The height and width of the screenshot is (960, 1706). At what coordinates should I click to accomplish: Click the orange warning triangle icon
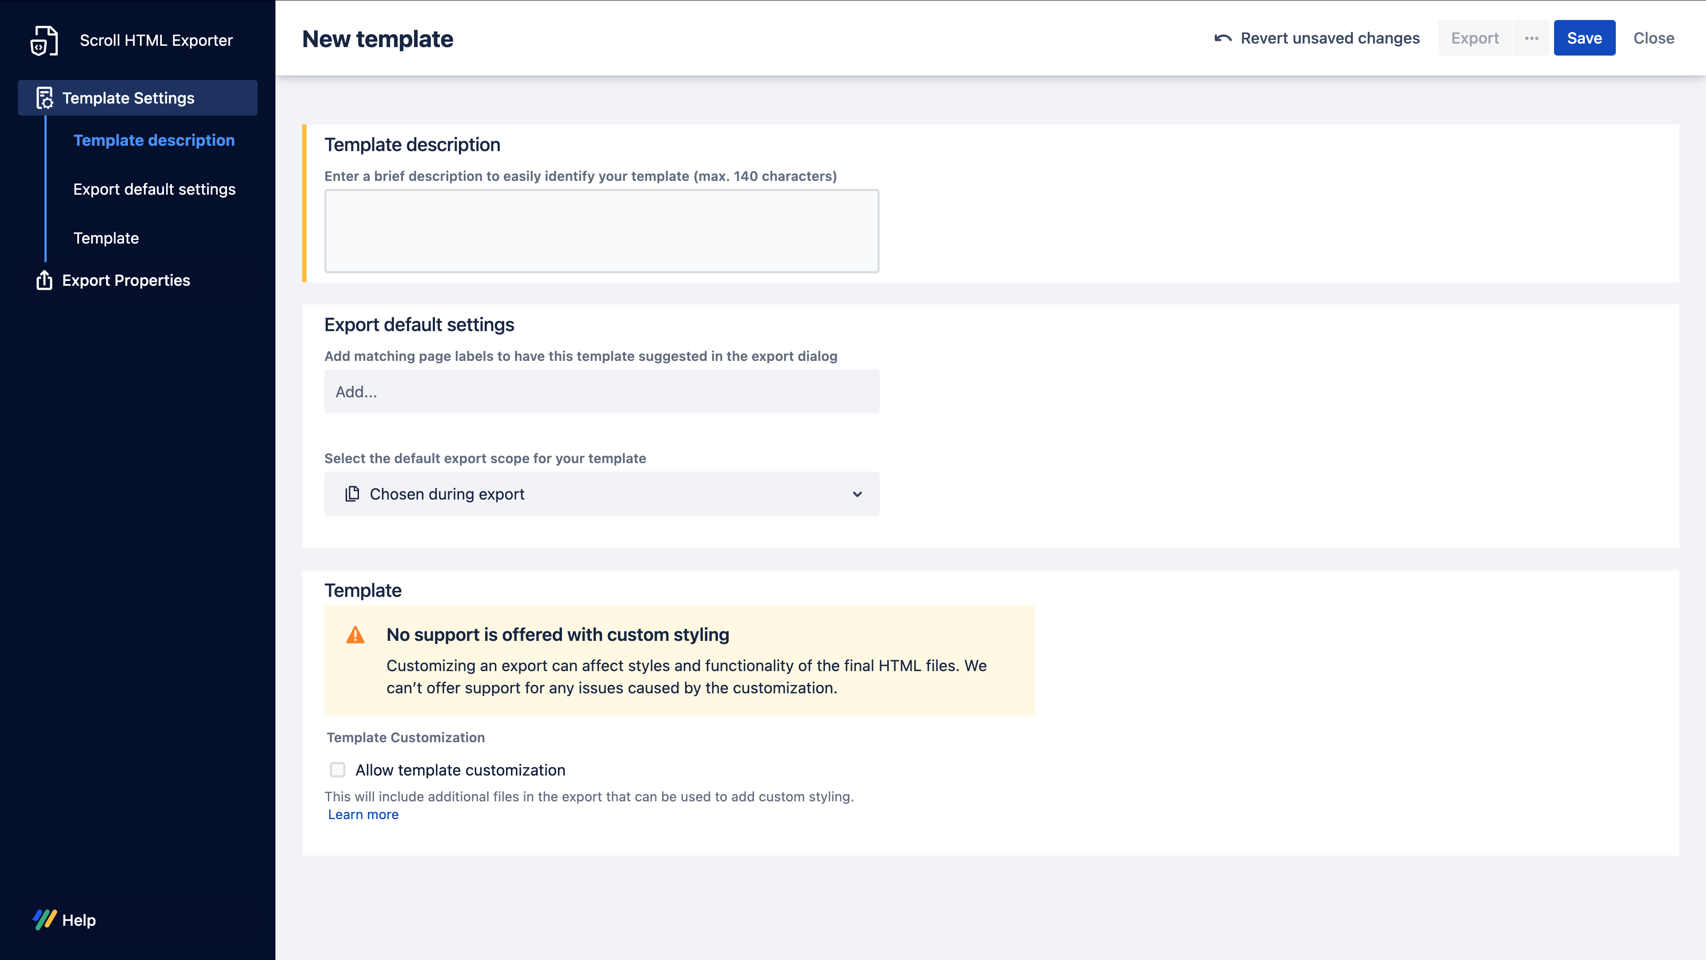coord(355,636)
